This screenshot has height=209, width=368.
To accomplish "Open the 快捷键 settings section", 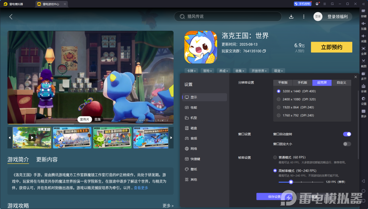I will pos(205,159).
